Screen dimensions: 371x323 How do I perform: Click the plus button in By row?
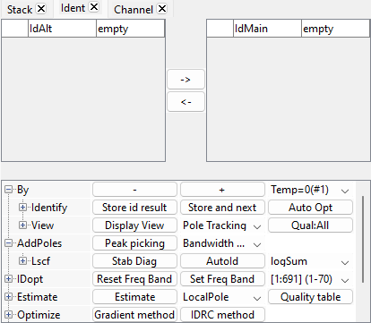pos(222,190)
